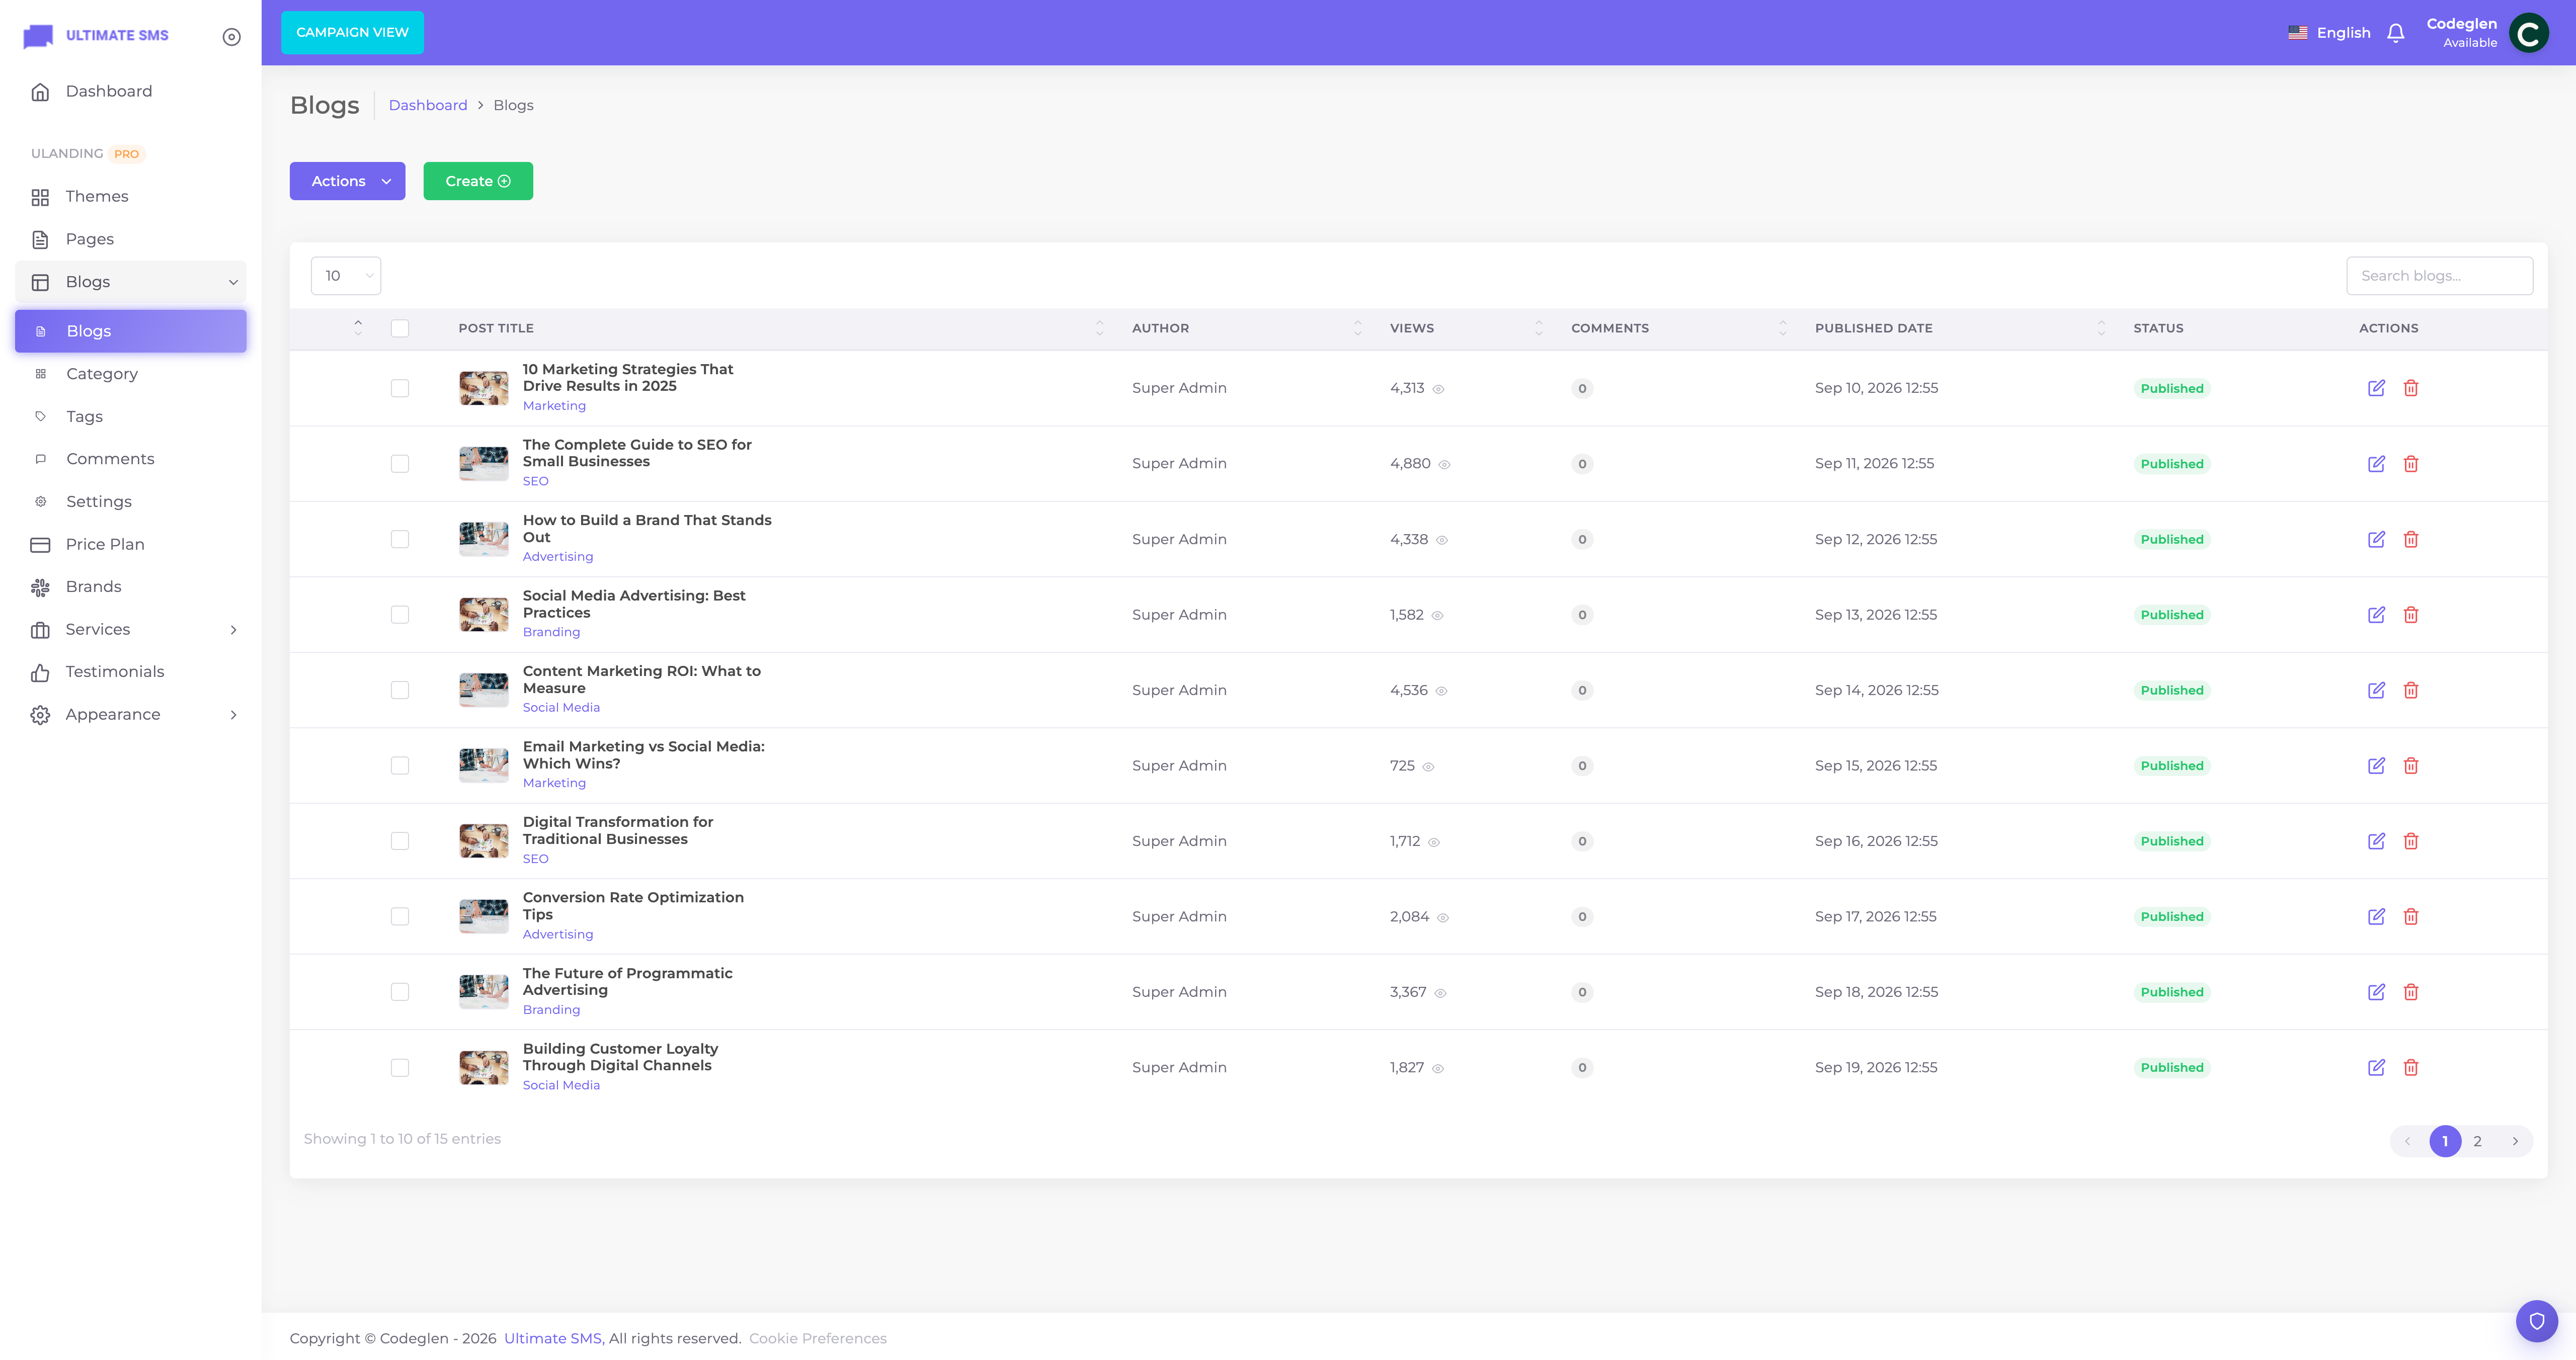2576x1360 pixels.
Task: Open the Codeglen user avatar
Action: (x=2528, y=33)
